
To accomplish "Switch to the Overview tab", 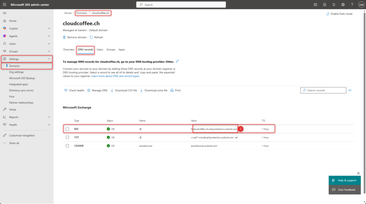I will 69,50.
